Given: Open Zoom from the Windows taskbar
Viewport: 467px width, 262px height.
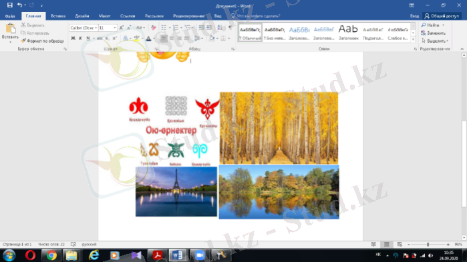Looking at the screenshot, I should pos(199,255).
